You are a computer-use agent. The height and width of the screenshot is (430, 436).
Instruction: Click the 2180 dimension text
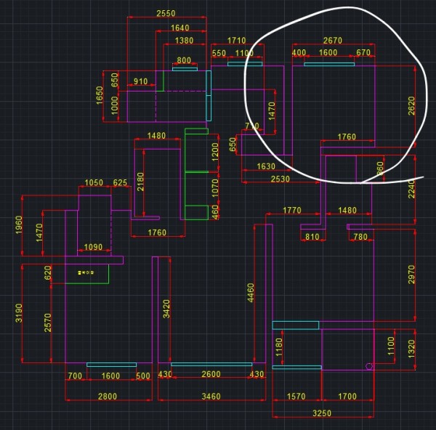tap(140, 181)
